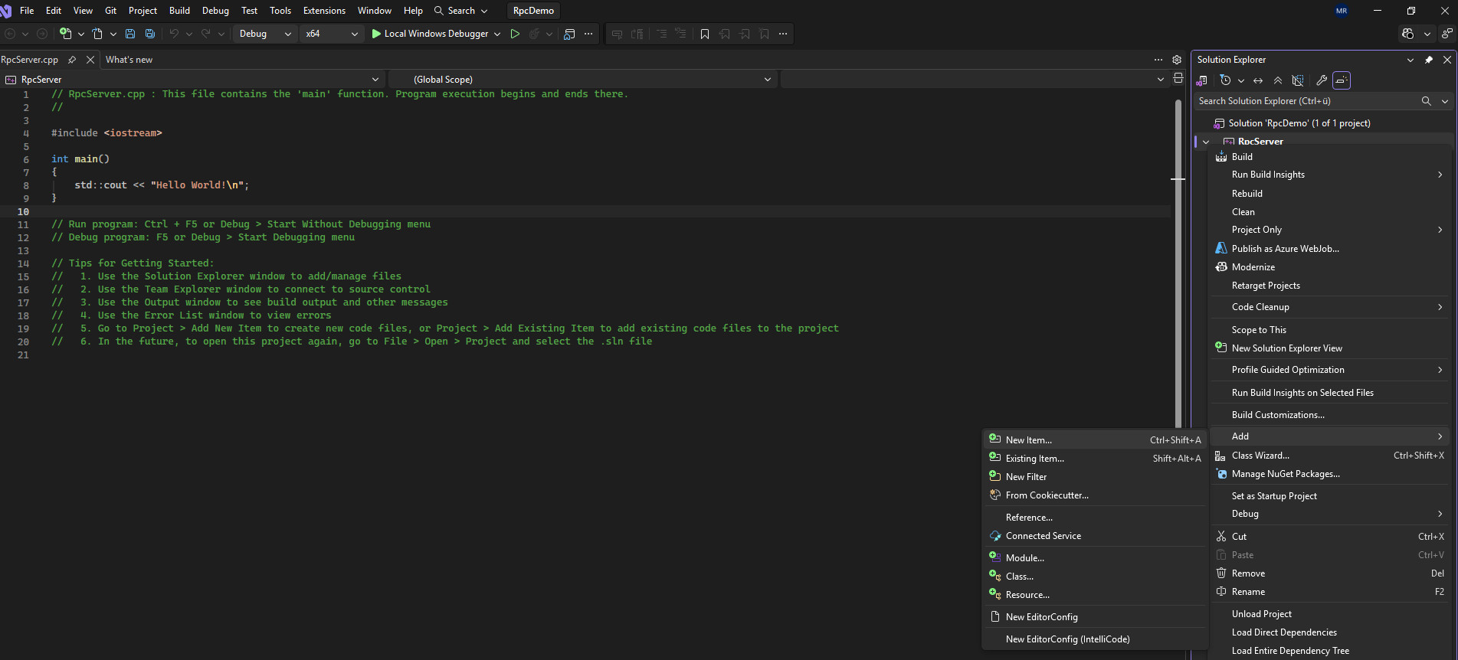Click the GitHub Copilot icon at top right
1458x660 pixels.
[1408, 34]
